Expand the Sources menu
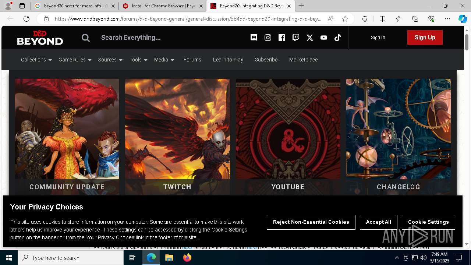The image size is (471, 265). point(110,60)
